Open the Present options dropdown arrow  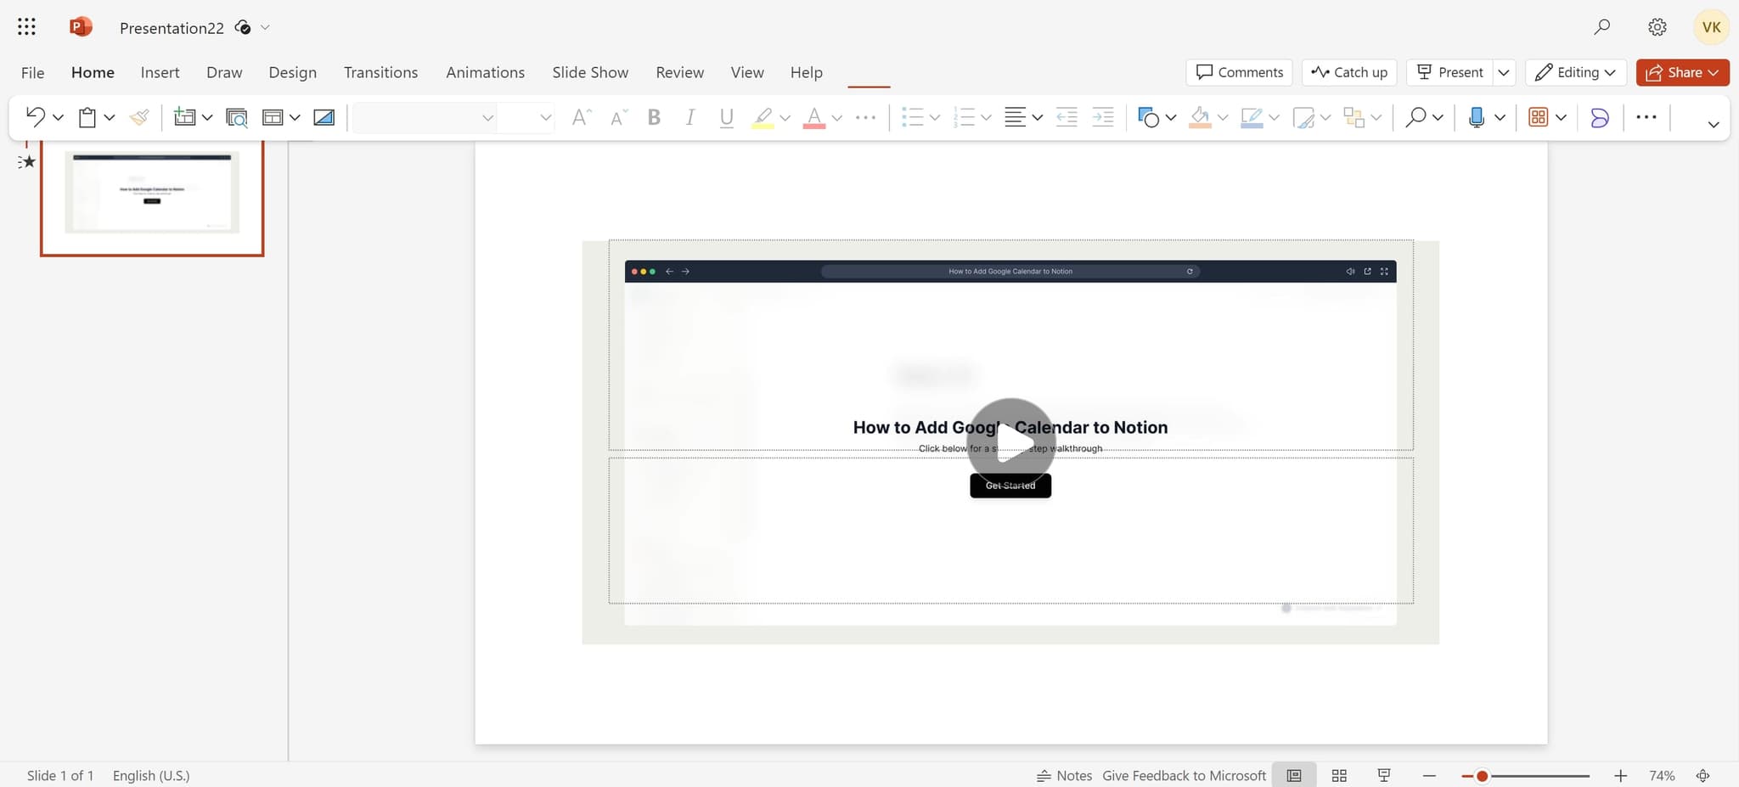(1504, 72)
